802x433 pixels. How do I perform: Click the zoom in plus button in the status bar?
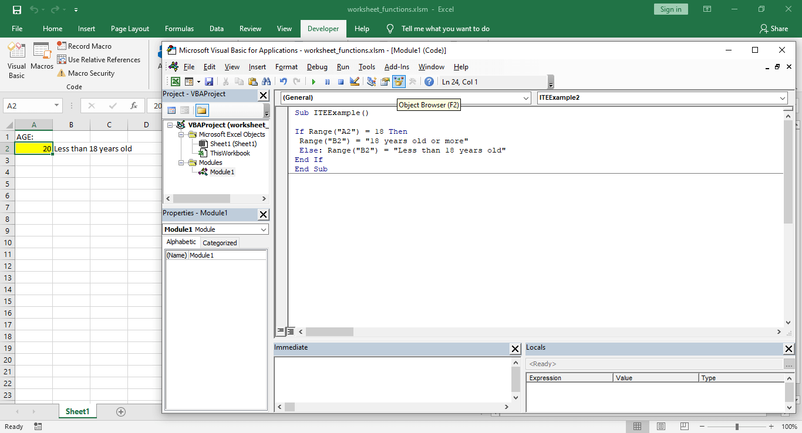point(771,427)
